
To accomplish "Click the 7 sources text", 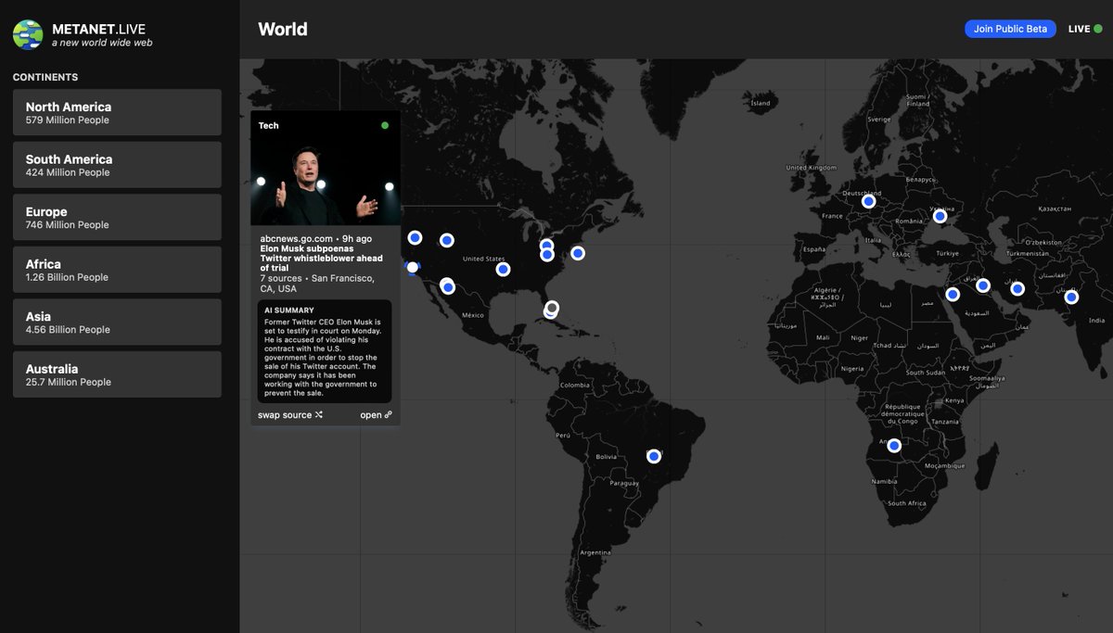I will [x=281, y=278].
